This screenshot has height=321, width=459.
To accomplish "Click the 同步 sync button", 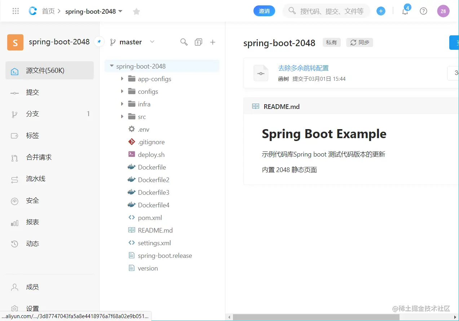I will click(x=359, y=43).
